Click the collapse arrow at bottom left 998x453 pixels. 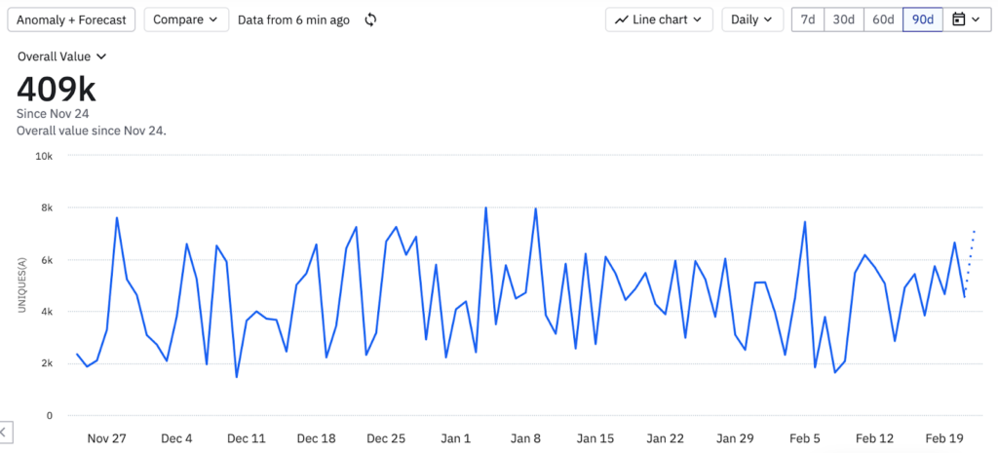coord(4,432)
